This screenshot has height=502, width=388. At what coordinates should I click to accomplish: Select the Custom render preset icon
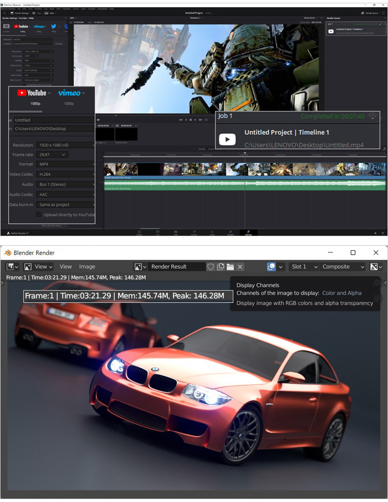point(7,27)
